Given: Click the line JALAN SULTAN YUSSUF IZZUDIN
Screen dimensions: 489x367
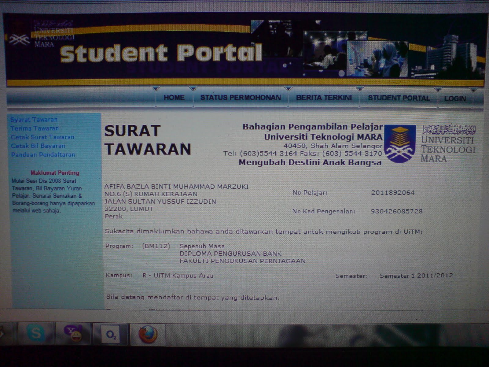Looking at the screenshot, I should 160,202.
